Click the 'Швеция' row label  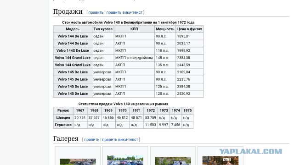point(63,118)
